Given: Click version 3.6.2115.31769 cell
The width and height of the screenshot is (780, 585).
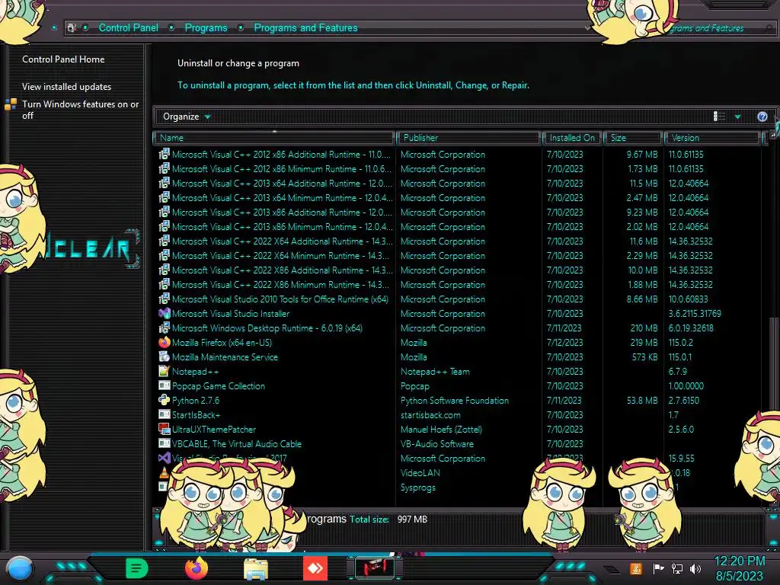Looking at the screenshot, I should 695,313.
